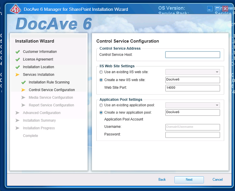The height and width of the screenshot is (191, 235).
Task: Select Use an existing IIS web site
Action: tap(101, 72)
